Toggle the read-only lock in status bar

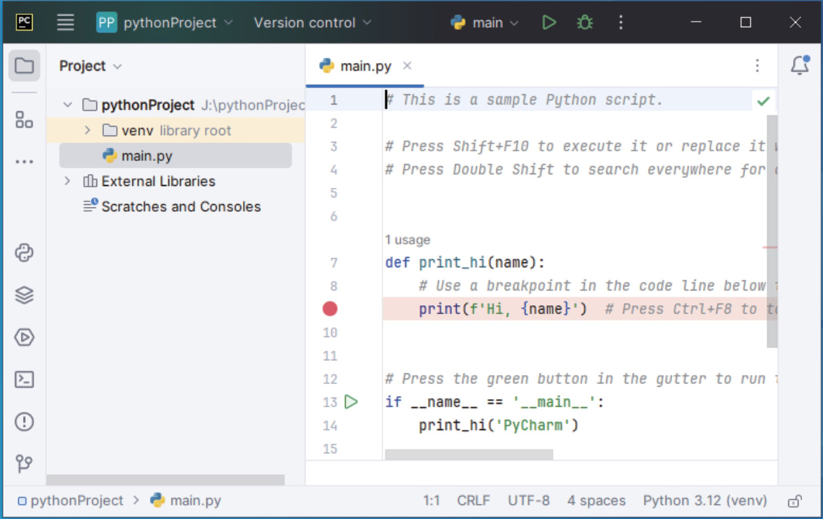(794, 501)
